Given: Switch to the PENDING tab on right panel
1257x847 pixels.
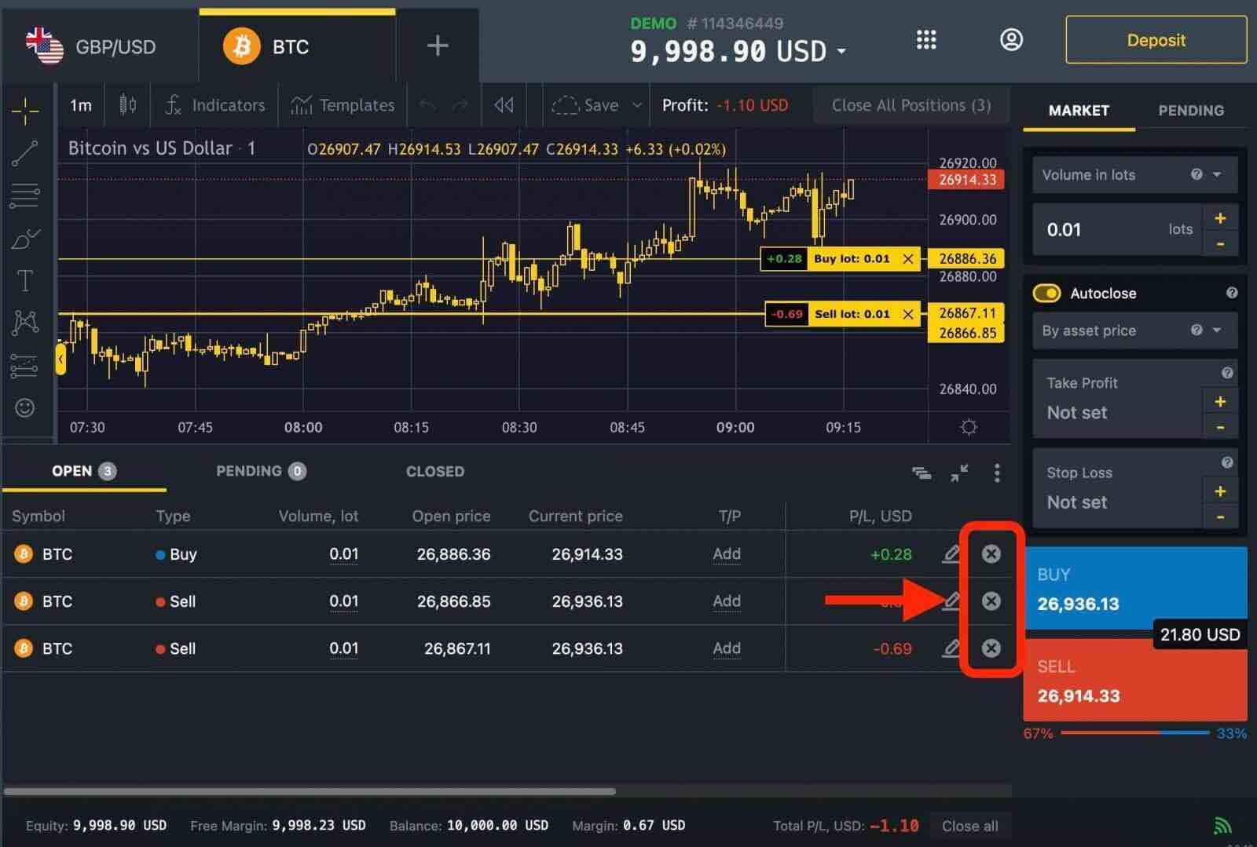Looking at the screenshot, I should pyautogui.click(x=1191, y=111).
